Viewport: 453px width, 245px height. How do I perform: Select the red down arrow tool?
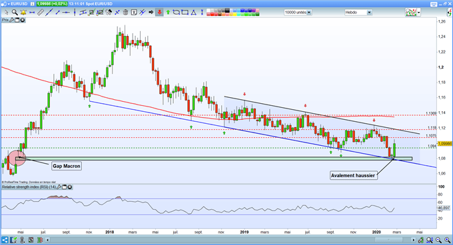click(159, 13)
